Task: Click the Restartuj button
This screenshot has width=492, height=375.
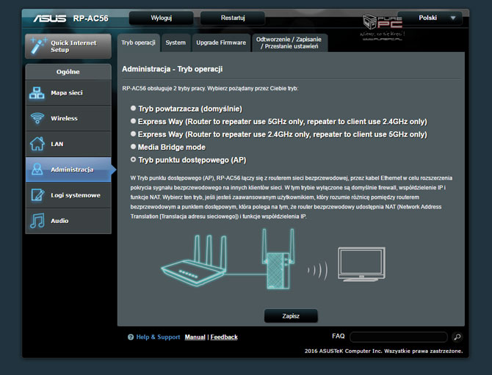Action: (x=233, y=18)
